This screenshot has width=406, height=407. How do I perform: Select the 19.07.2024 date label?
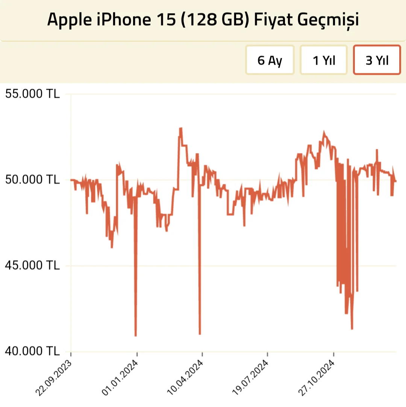pos(250,378)
